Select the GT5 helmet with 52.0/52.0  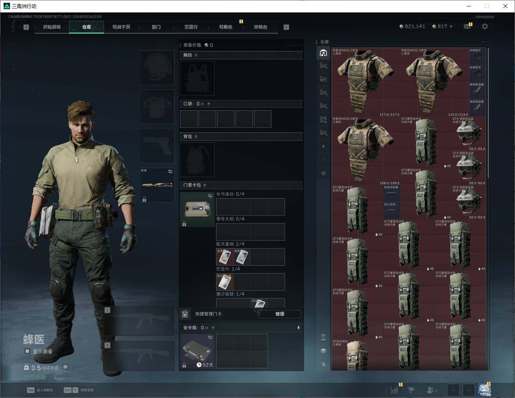pyautogui.click(x=469, y=202)
